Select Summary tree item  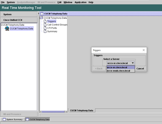pos(52,31)
